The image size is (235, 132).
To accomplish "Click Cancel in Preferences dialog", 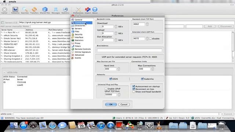I will click(x=124, y=104).
